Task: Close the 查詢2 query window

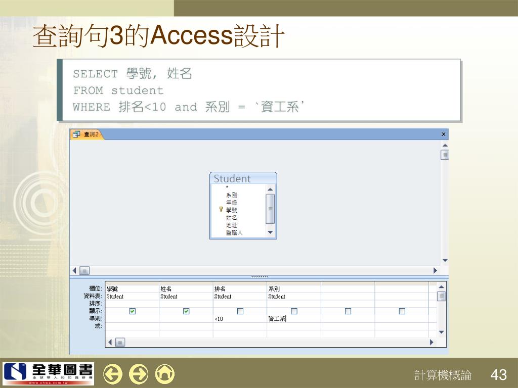Action: point(443,134)
